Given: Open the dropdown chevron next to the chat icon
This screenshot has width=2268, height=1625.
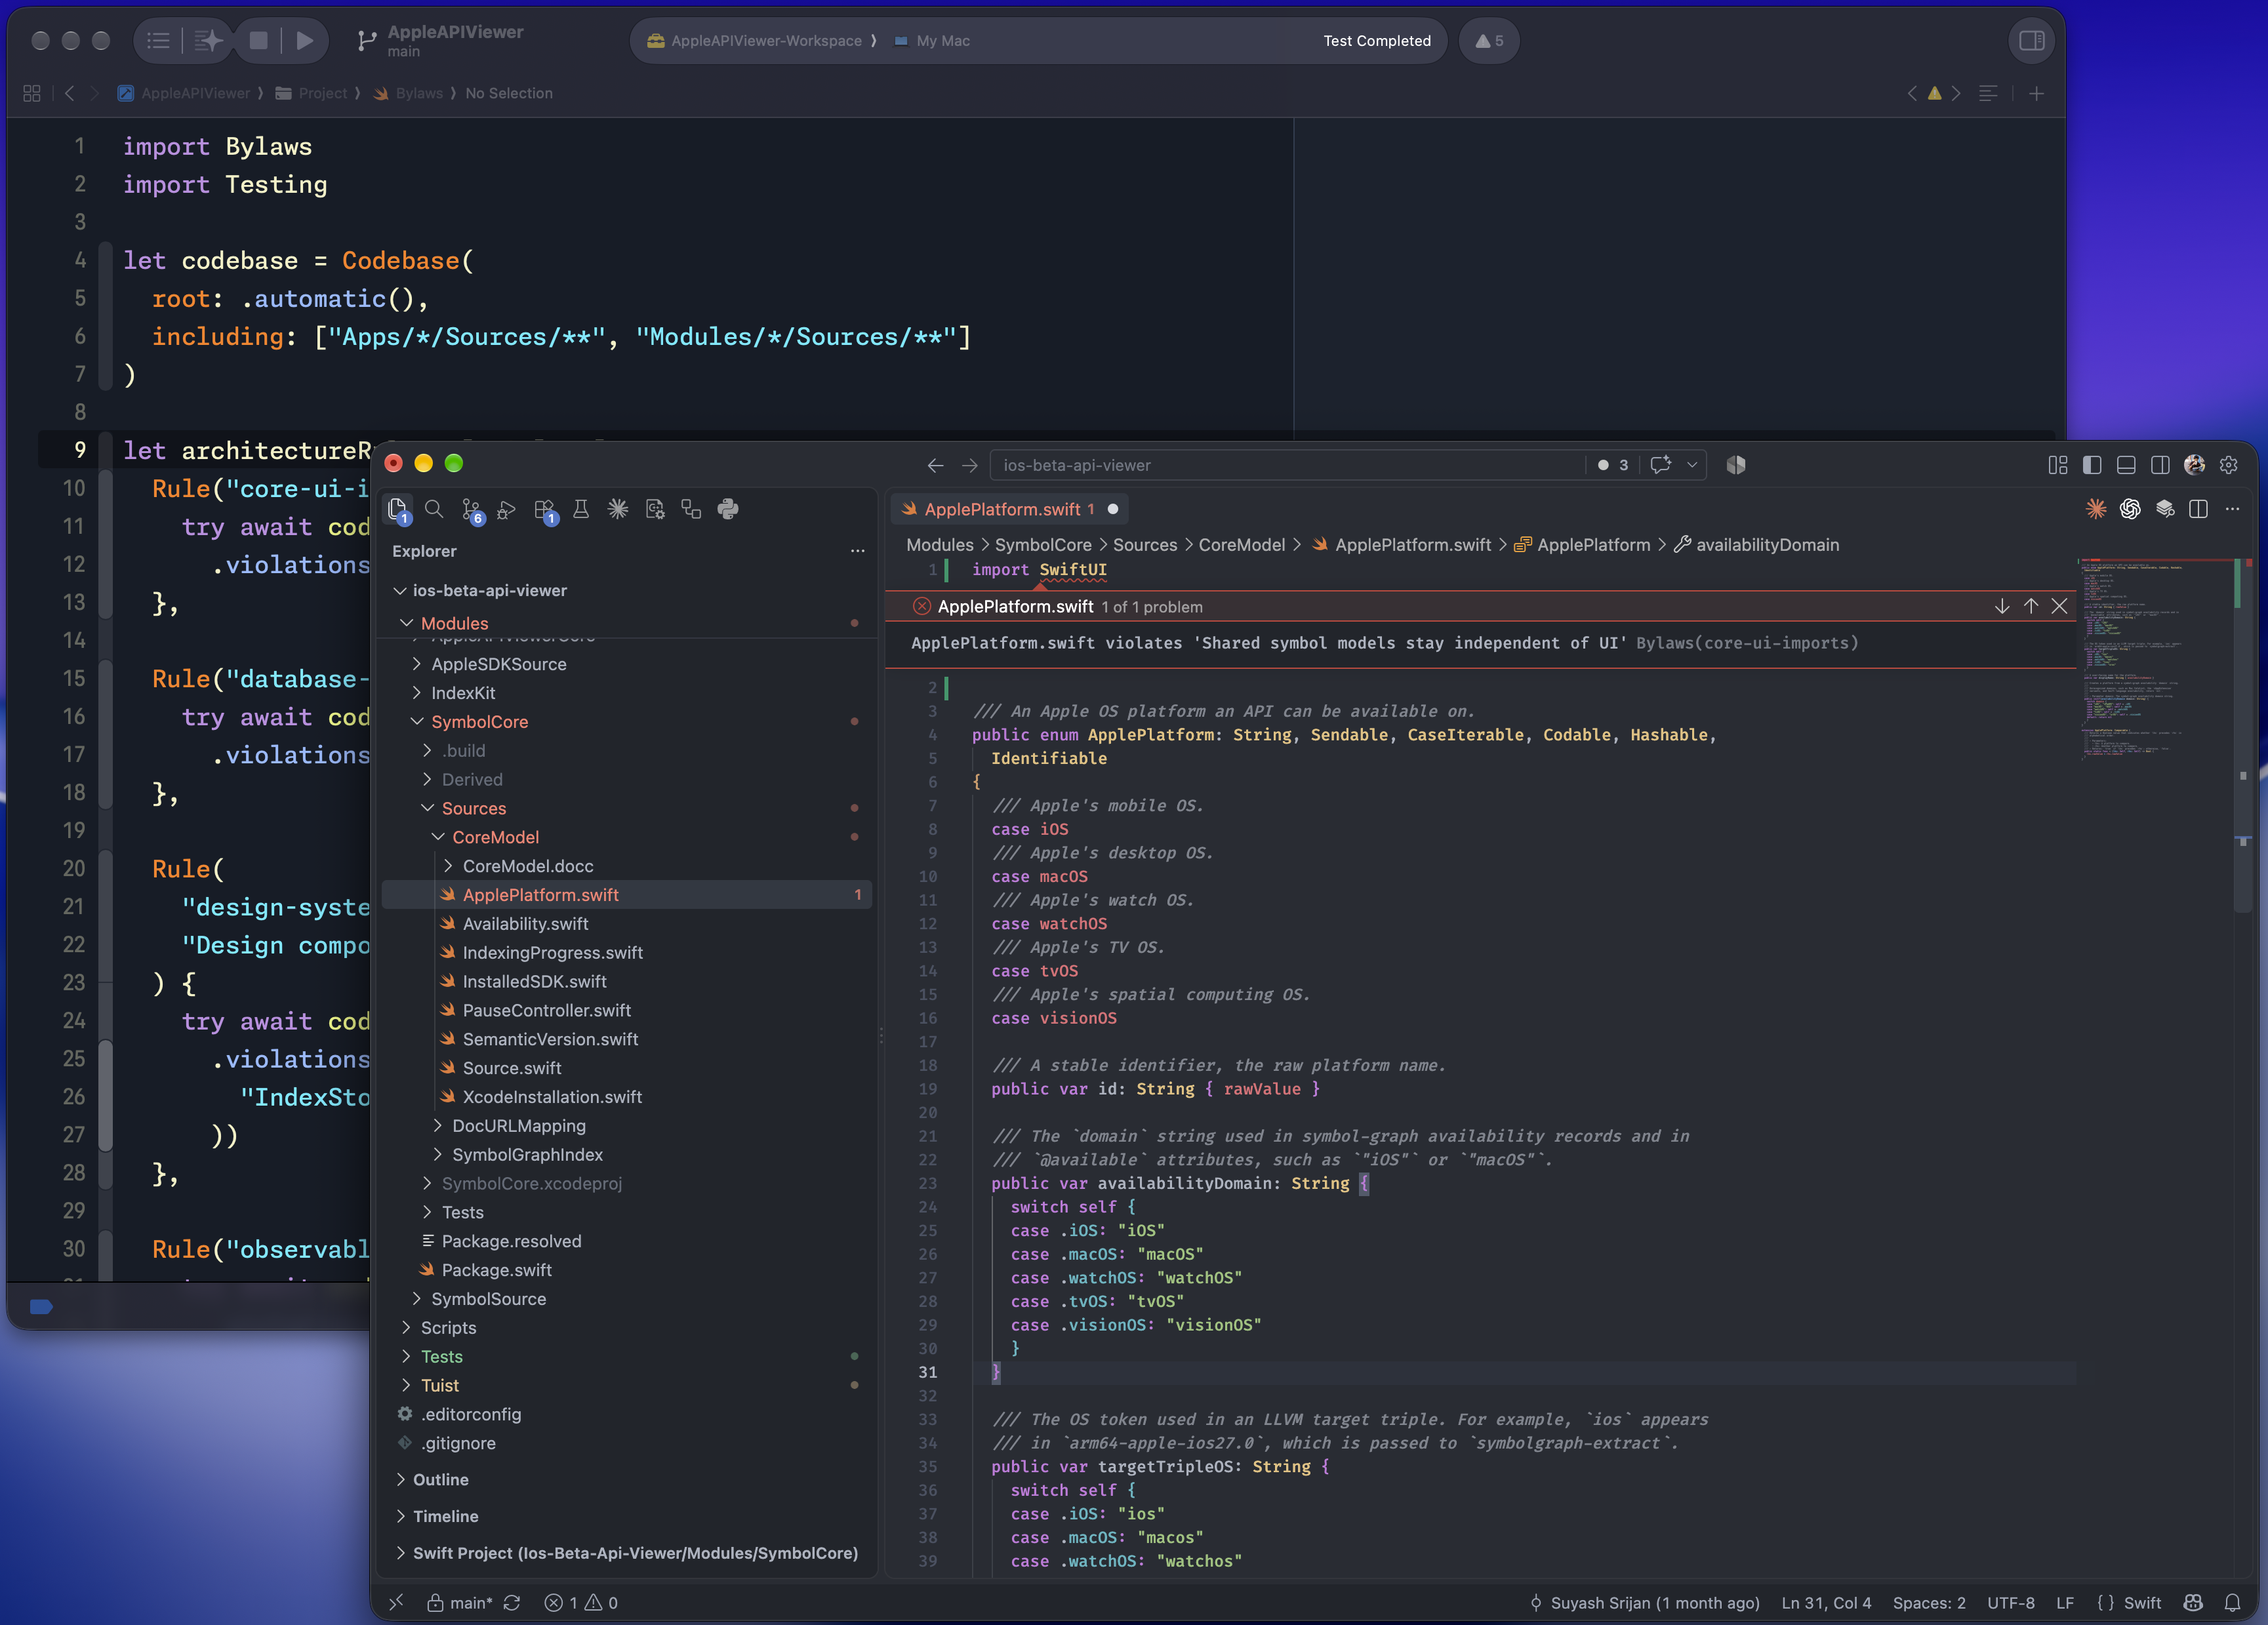Looking at the screenshot, I should (1692, 465).
